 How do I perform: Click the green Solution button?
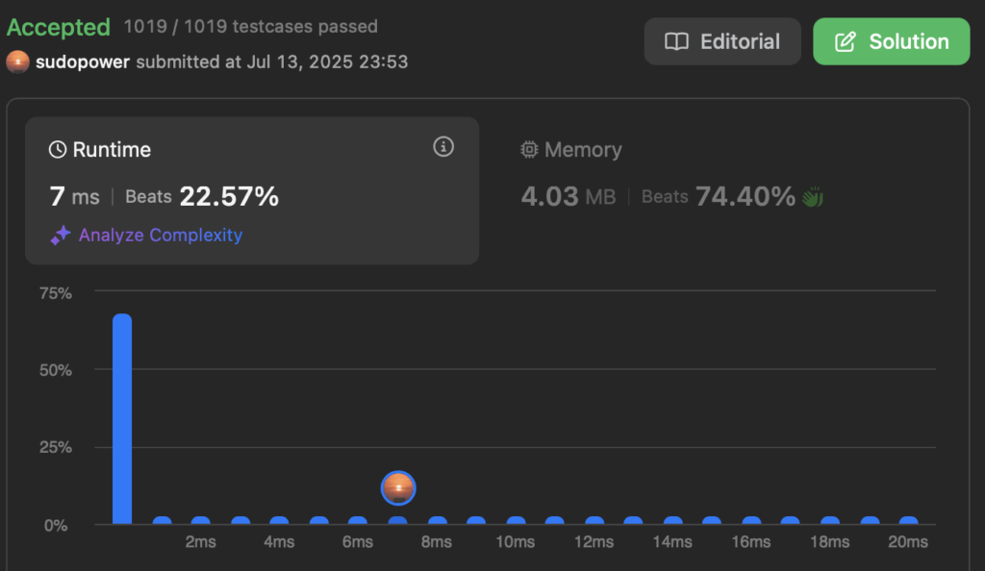click(892, 41)
